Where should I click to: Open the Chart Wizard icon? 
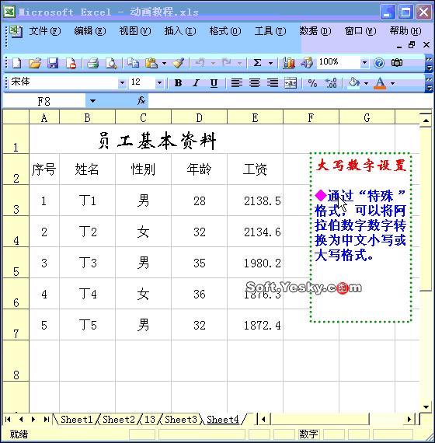point(289,63)
